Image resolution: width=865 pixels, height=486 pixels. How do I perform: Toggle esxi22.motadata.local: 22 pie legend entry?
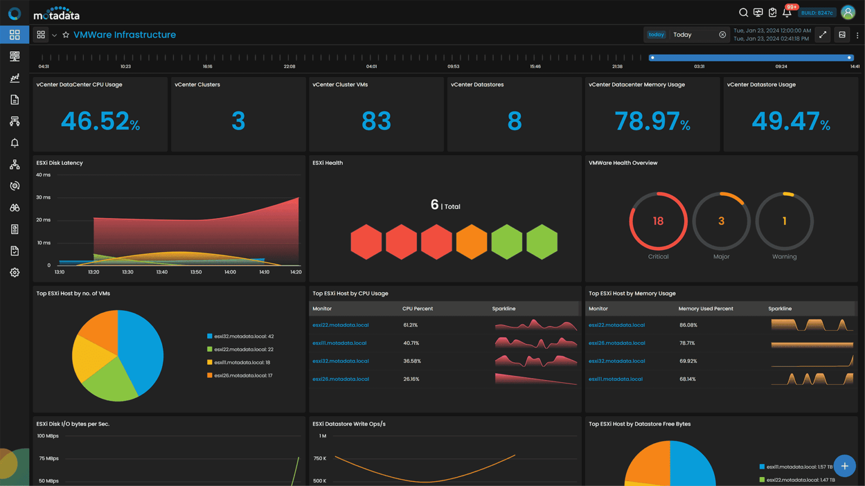240,349
